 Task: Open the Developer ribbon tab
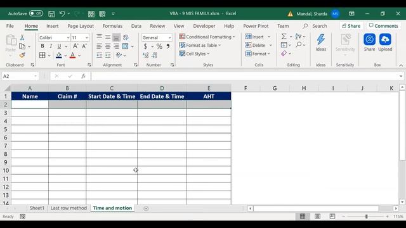[204, 26]
